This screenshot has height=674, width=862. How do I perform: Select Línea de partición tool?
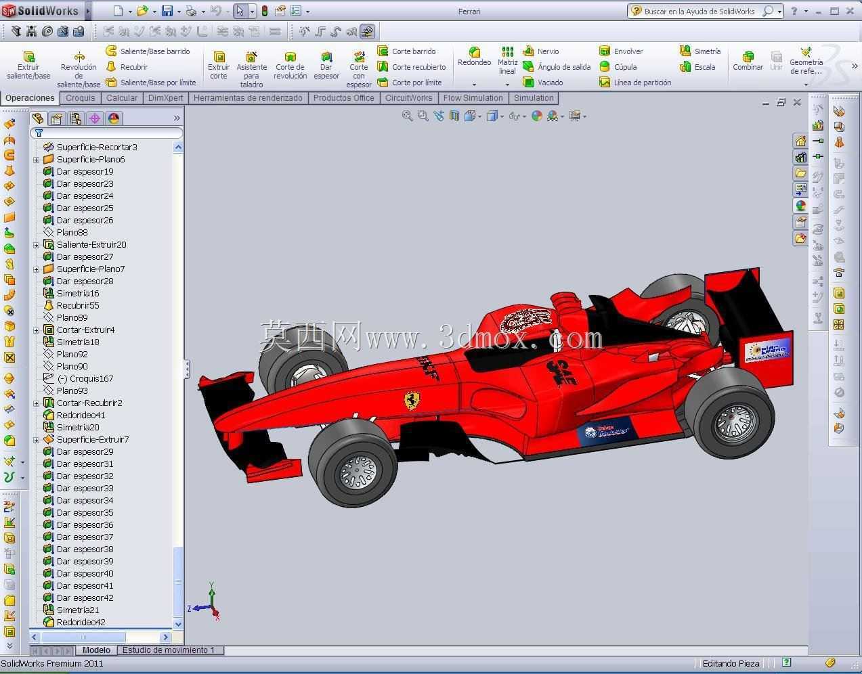coord(635,83)
